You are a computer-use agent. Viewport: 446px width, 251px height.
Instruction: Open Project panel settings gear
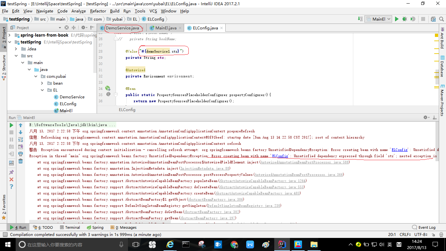point(84,28)
